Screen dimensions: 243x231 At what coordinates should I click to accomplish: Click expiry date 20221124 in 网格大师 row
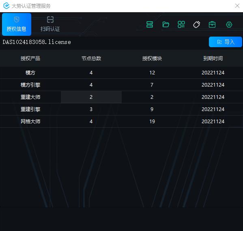213,122
